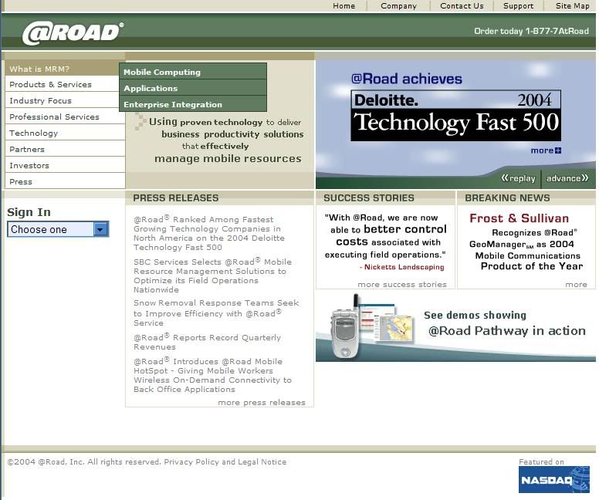The height and width of the screenshot is (500, 599).
Task: Open Investors sidebar item
Action: [66, 165]
